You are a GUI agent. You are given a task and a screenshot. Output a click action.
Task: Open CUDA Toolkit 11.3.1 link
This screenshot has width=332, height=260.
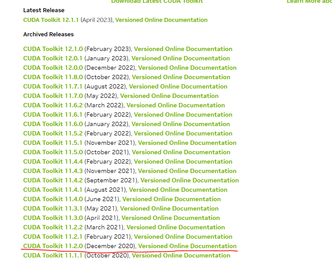point(53,208)
